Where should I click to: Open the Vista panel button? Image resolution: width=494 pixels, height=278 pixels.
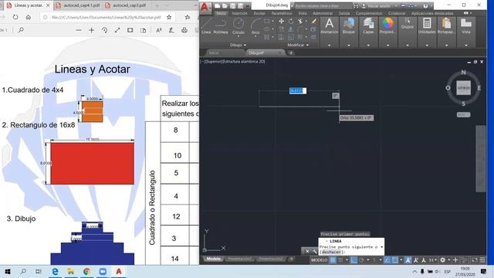click(466, 25)
